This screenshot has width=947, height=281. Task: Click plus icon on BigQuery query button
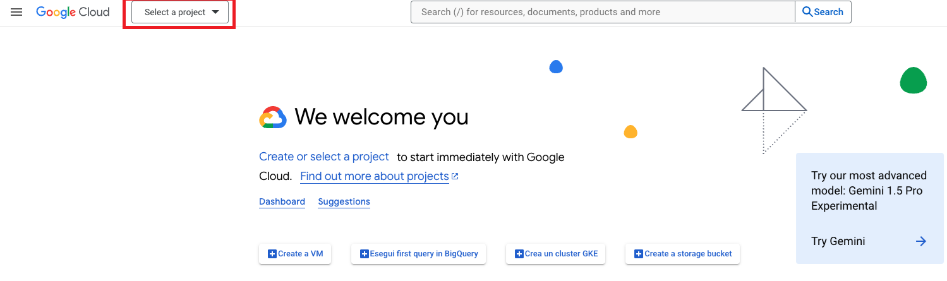click(x=364, y=254)
